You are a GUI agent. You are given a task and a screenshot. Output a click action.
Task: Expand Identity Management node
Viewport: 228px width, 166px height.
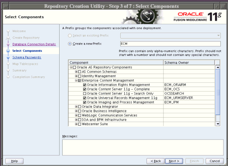pyautogui.click(x=76, y=76)
